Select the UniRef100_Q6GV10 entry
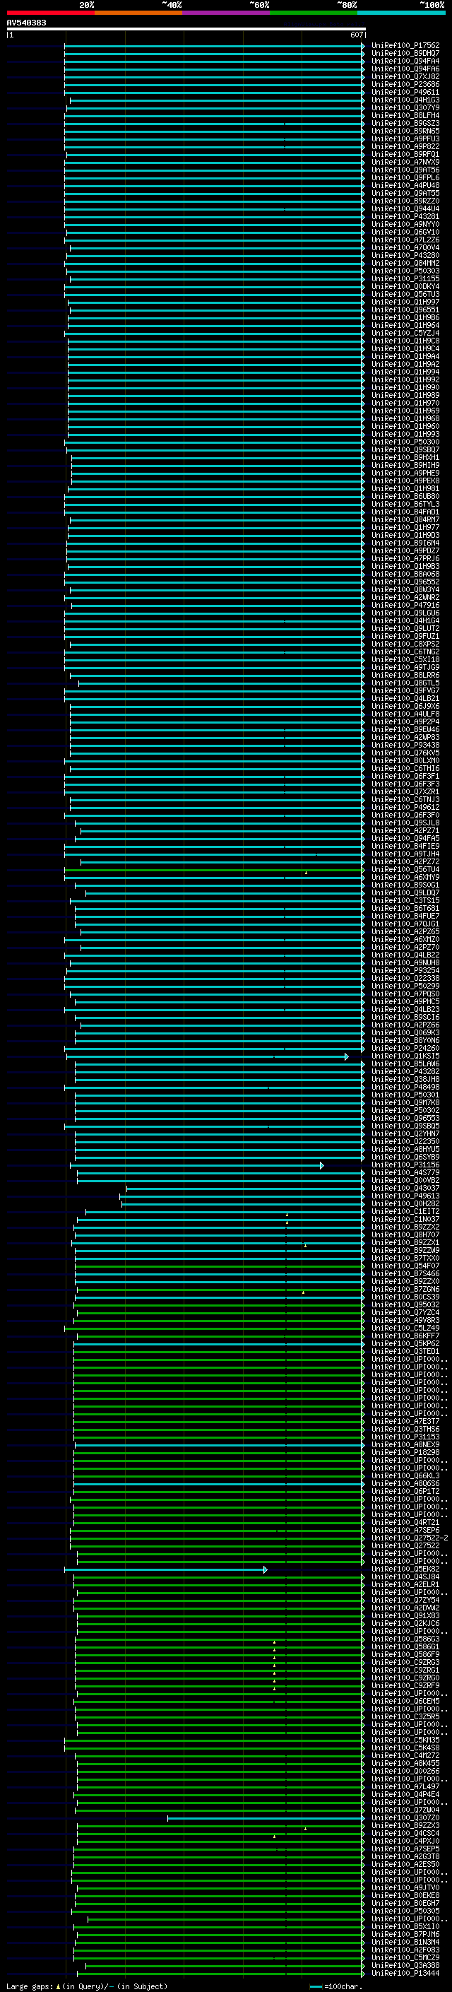The width and height of the screenshot is (452, 1992). (x=405, y=232)
